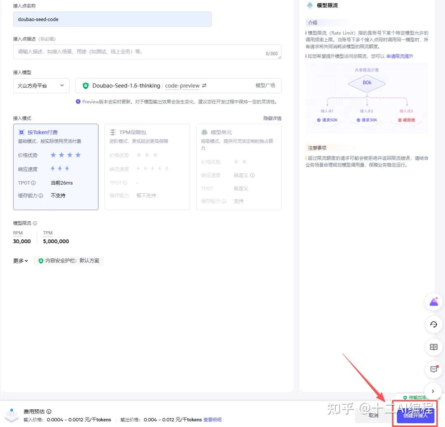Click the info icon next to TPOT in TPM保障包 card

[125, 183]
